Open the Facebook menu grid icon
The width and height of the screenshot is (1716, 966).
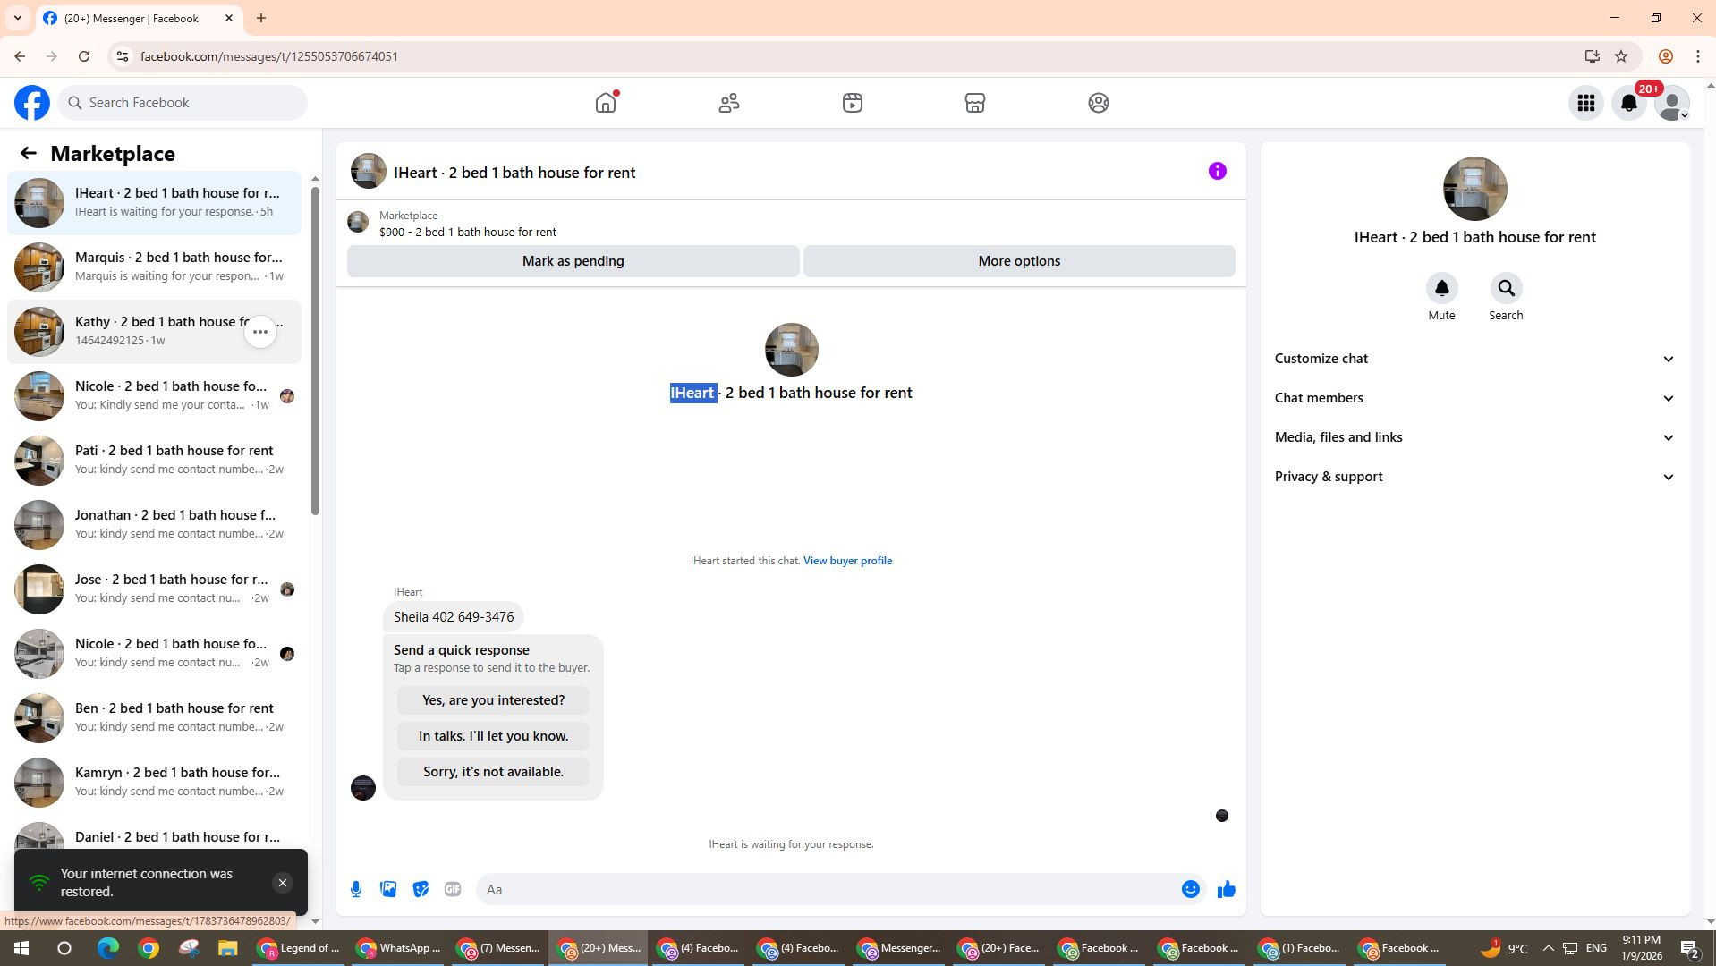[1586, 103]
